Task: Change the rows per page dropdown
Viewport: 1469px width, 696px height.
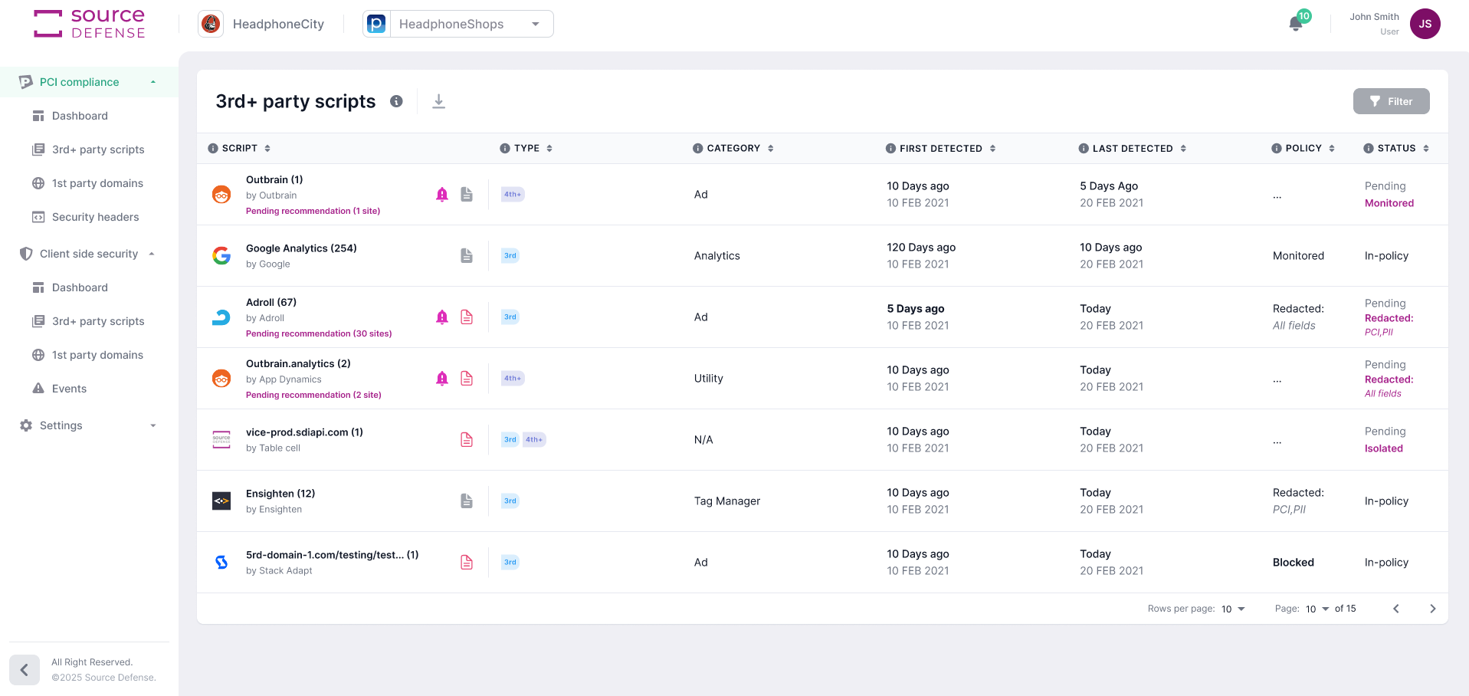Action: pos(1233,609)
